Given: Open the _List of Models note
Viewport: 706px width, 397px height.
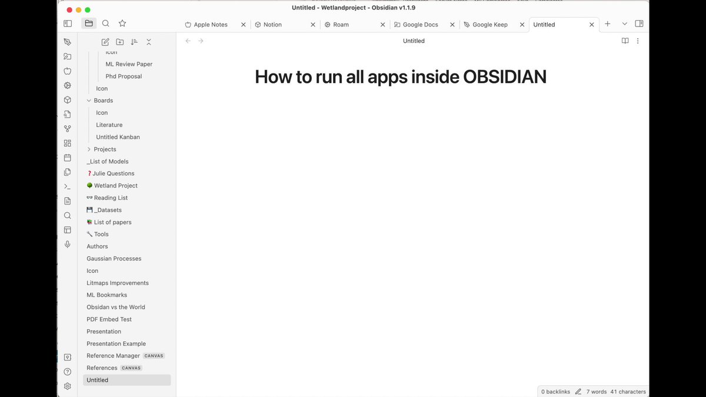Looking at the screenshot, I should point(108,162).
